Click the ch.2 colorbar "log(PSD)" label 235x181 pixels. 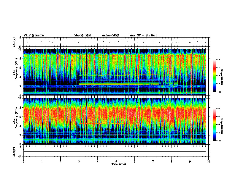click(x=222, y=126)
